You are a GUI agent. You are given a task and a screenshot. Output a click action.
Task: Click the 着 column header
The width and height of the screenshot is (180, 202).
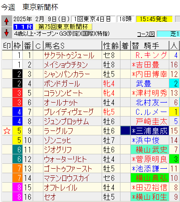click(125, 46)
